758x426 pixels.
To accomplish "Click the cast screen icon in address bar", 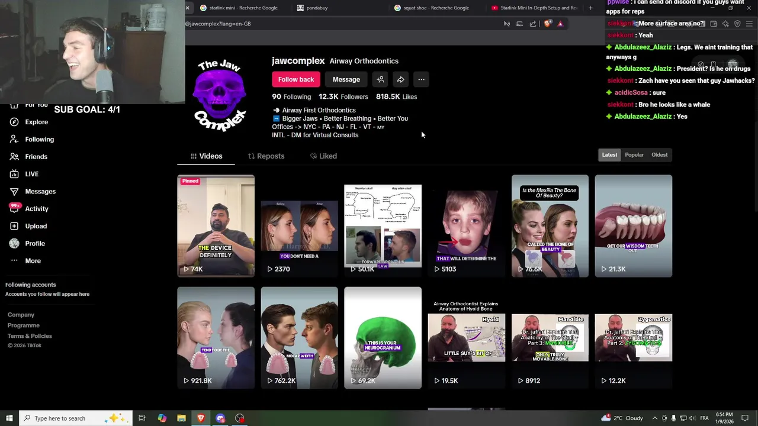I will coord(519,24).
